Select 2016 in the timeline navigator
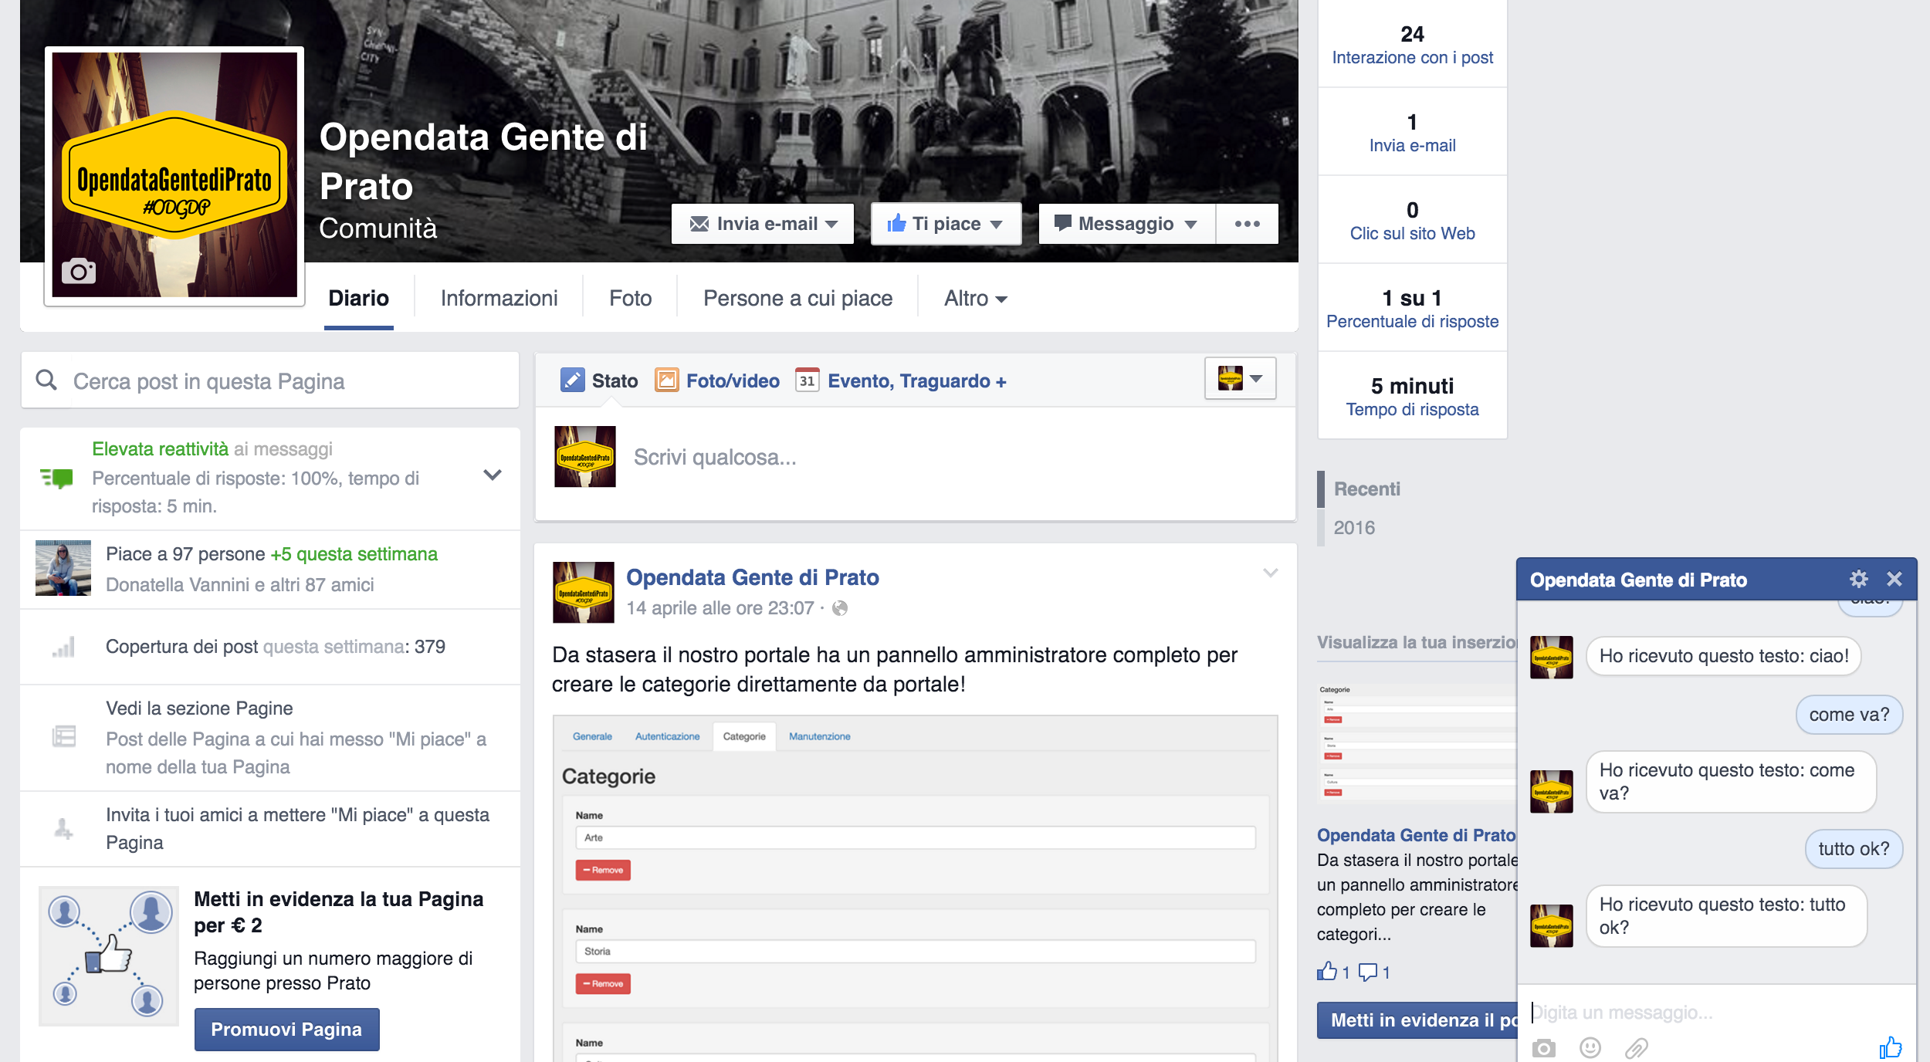 coord(1354,528)
